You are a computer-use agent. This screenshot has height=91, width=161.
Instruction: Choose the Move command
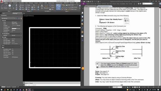pos(22,5)
